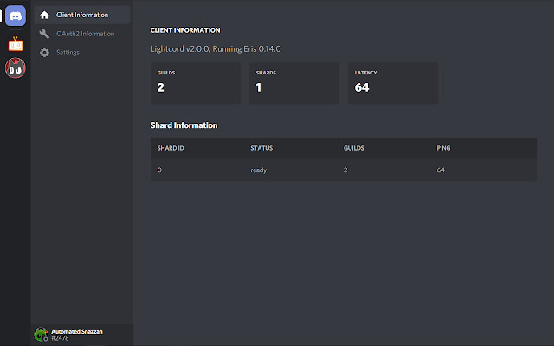554x346 pixels.
Task: Open the black cat avatar server
Action: [16, 68]
